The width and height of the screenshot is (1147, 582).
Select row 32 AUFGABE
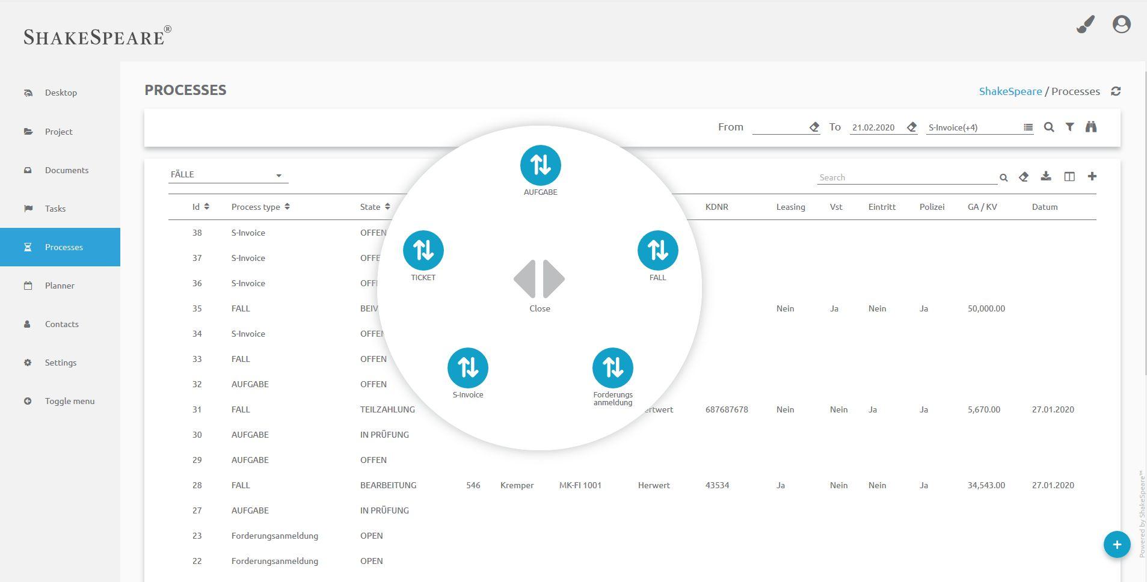click(632, 384)
